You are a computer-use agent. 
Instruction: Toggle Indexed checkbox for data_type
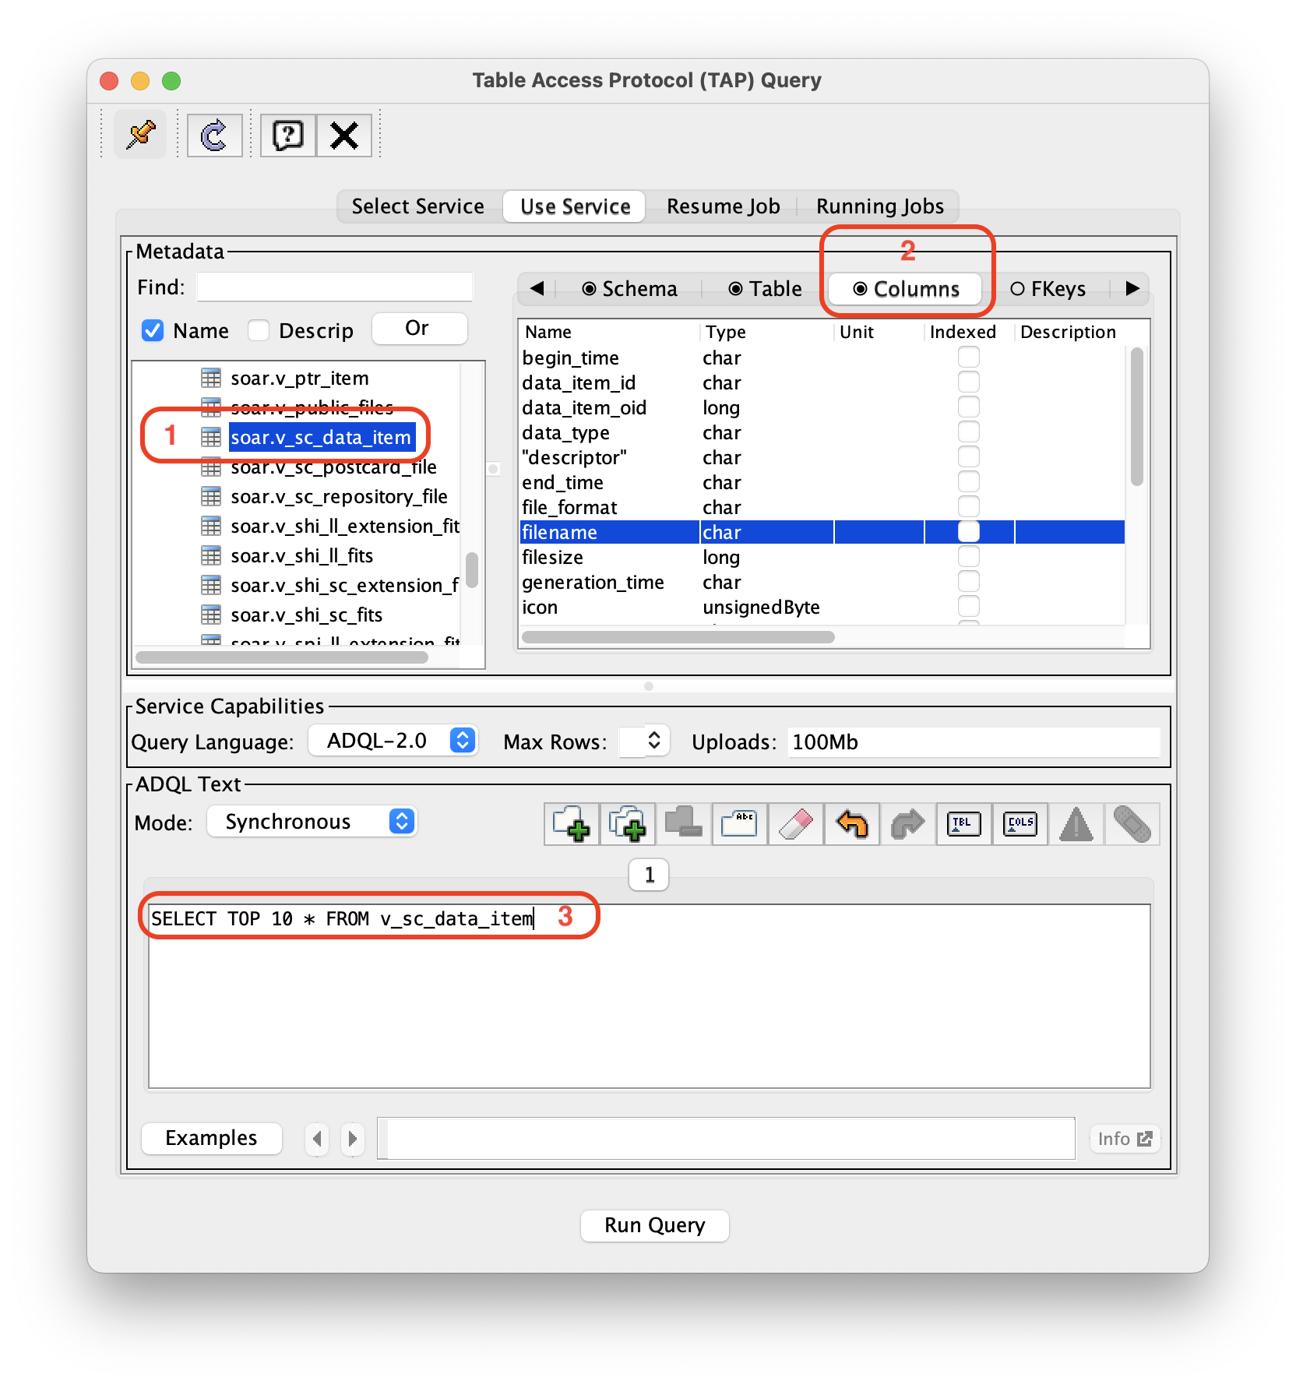pyautogui.click(x=969, y=432)
